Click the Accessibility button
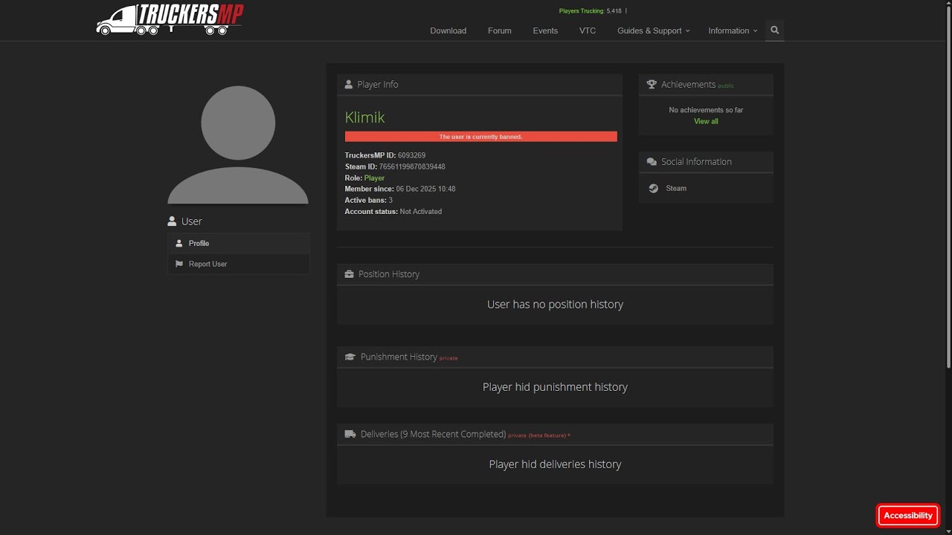The height and width of the screenshot is (535, 952). click(x=908, y=516)
